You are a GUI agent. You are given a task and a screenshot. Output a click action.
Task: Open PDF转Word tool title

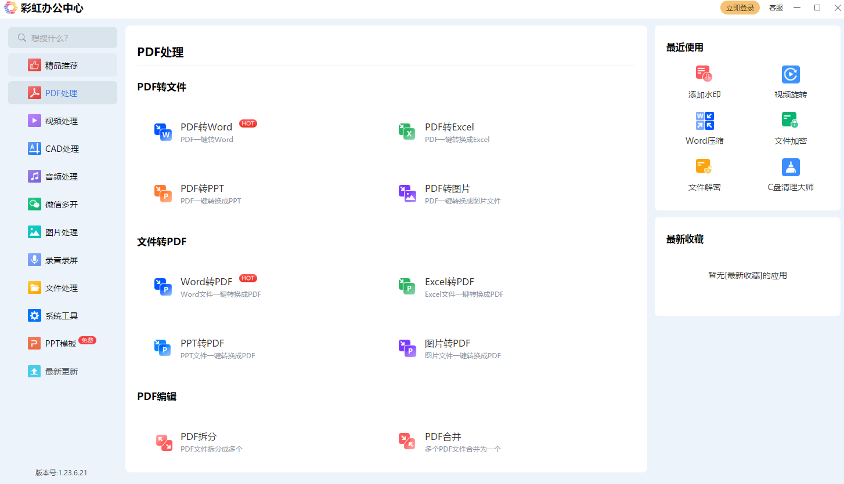click(x=206, y=127)
